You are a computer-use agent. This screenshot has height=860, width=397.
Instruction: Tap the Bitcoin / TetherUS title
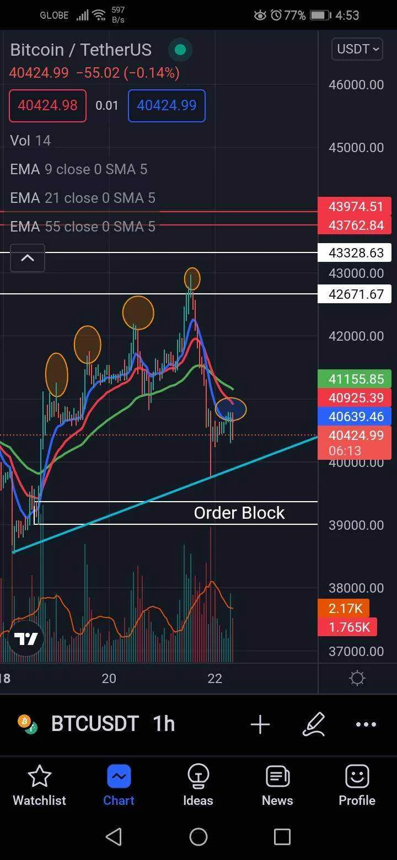(81, 50)
